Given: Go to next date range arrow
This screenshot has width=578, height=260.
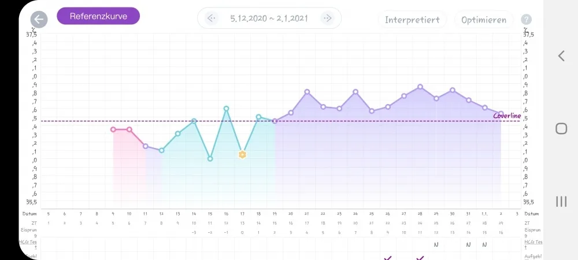Looking at the screenshot, I should (327, 18).
